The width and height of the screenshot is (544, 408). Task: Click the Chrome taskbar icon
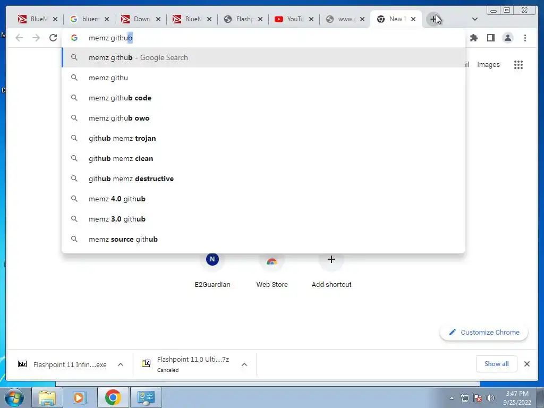pyautogui.click(x=113, y=397)
